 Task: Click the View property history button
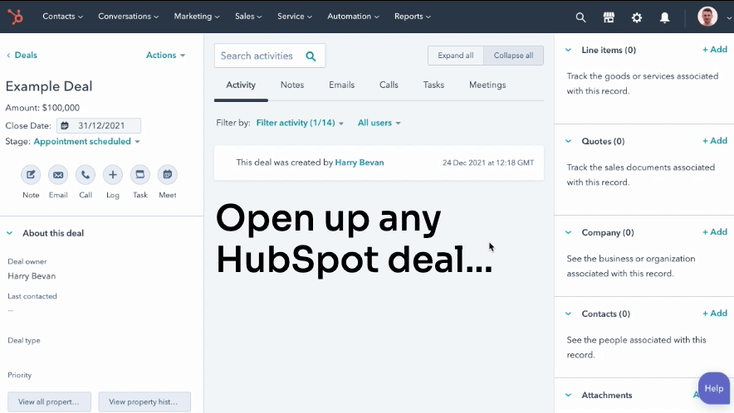click(144, 401)
